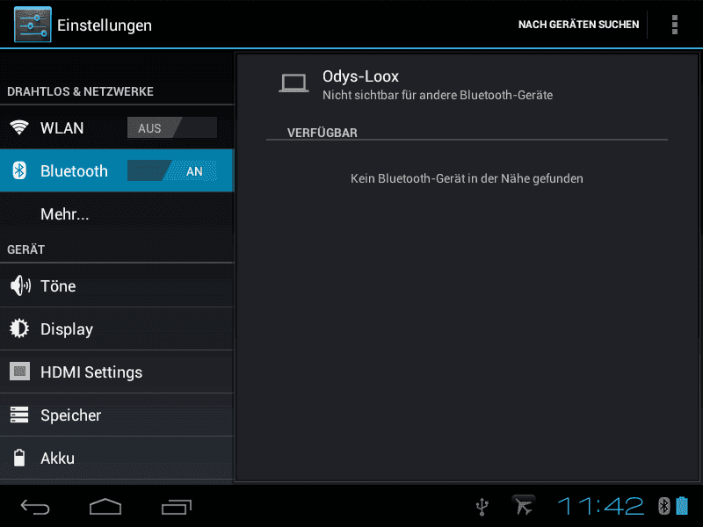Tap the DRAHTLOS & NETZWERKE header

pyautogui.click(x=80, y=91)
